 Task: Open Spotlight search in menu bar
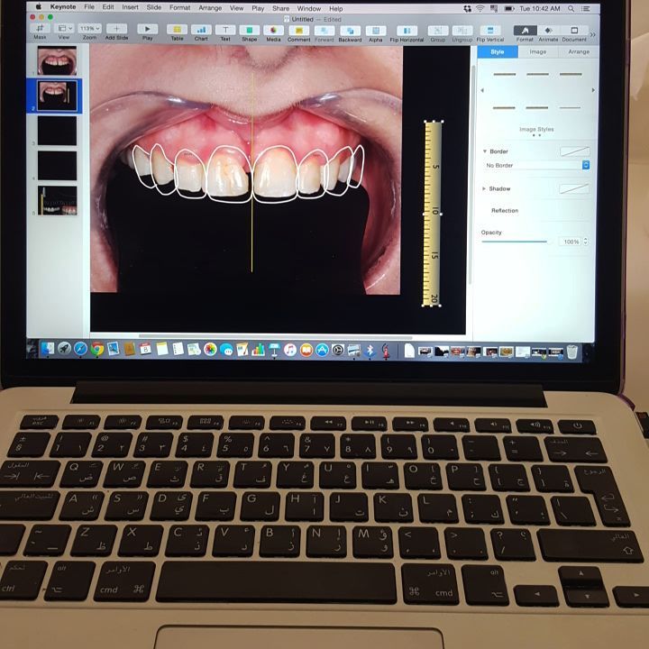pyautogui.click(x=571, y=8)
